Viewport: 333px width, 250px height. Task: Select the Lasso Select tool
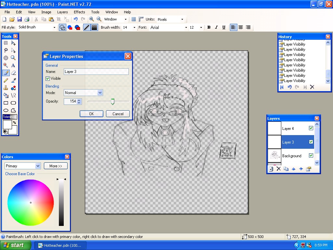coord(6,50)
